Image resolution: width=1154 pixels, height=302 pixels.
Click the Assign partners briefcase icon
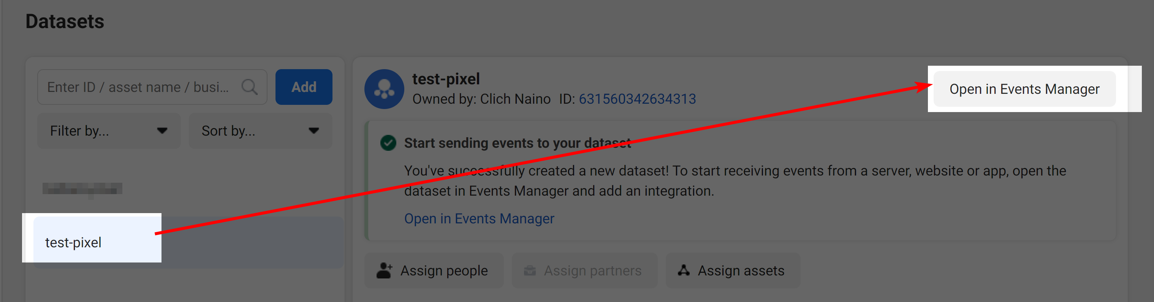coord(530,270)
